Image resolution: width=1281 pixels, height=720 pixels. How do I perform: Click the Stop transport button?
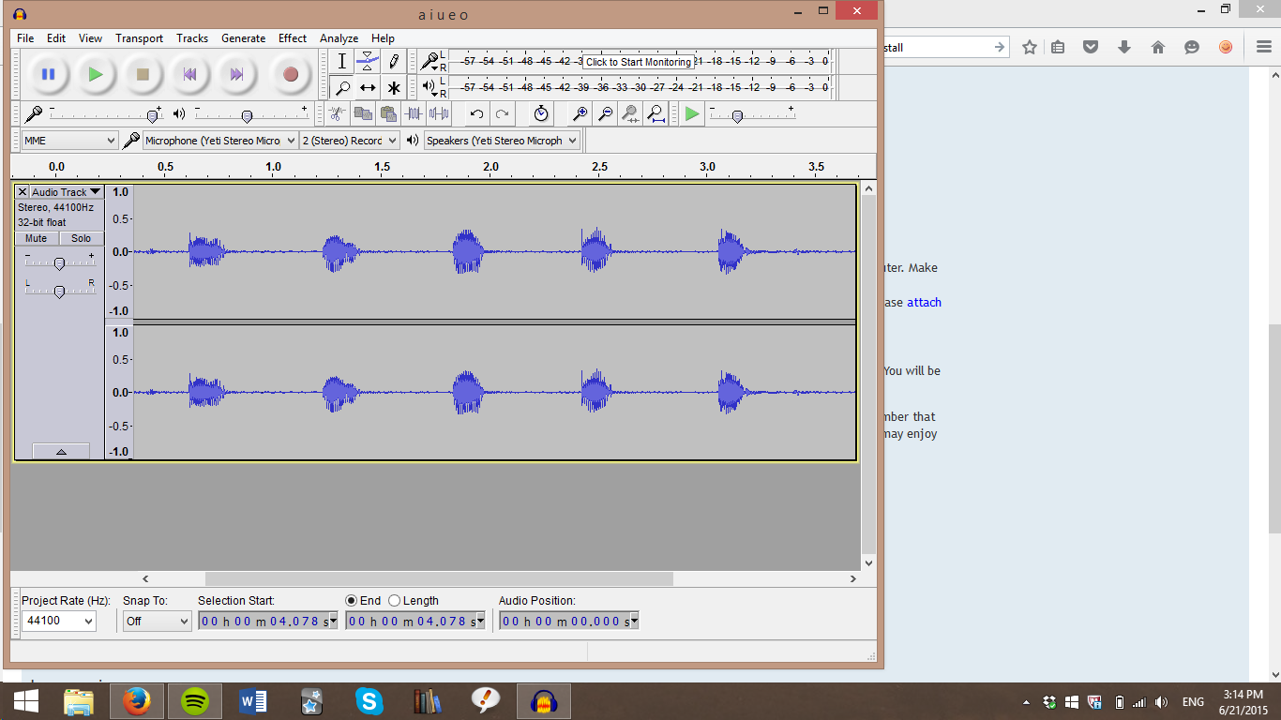pyautogui.click(x=143, y=74)
